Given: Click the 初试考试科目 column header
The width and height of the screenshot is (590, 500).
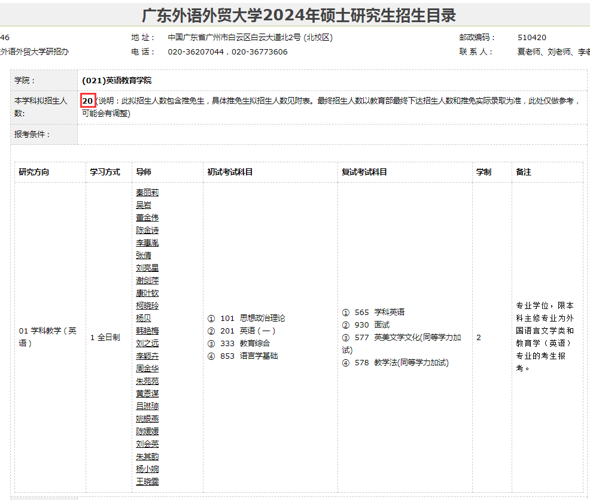Looking at the screenshot, I should [x=230, y=172].
